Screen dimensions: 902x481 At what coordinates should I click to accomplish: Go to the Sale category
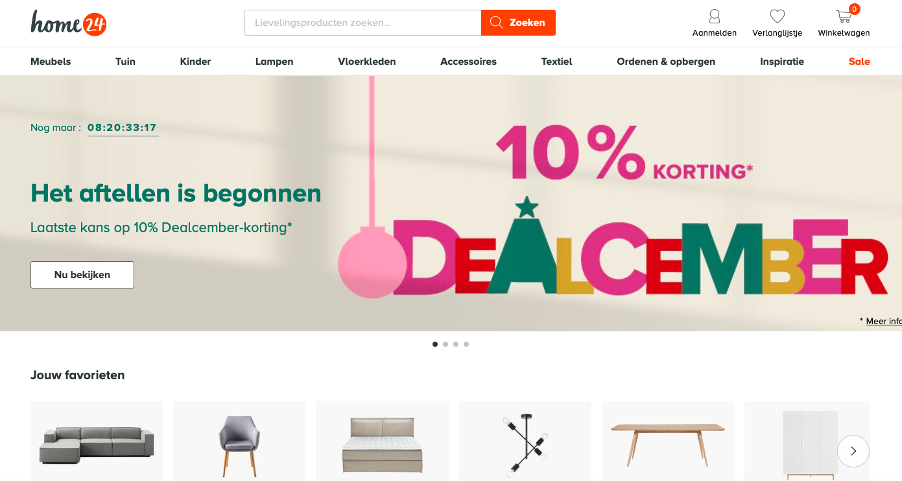click(x=859, y=62)
